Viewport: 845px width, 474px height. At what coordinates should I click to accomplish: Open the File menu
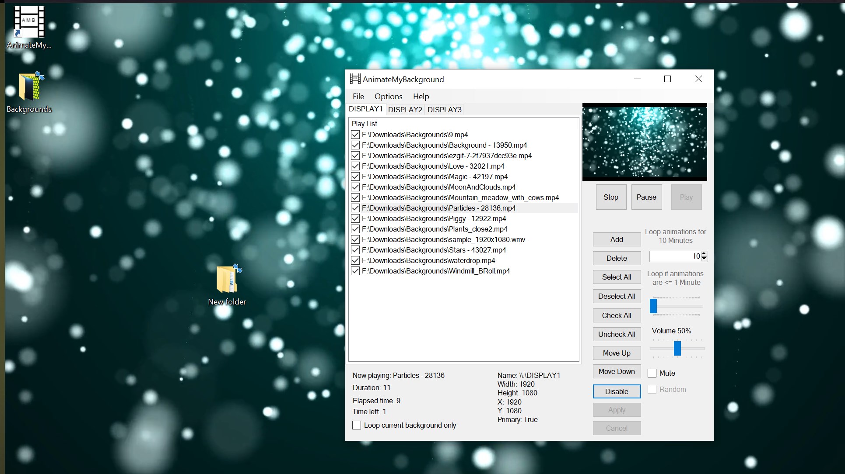tap(358, 97)
